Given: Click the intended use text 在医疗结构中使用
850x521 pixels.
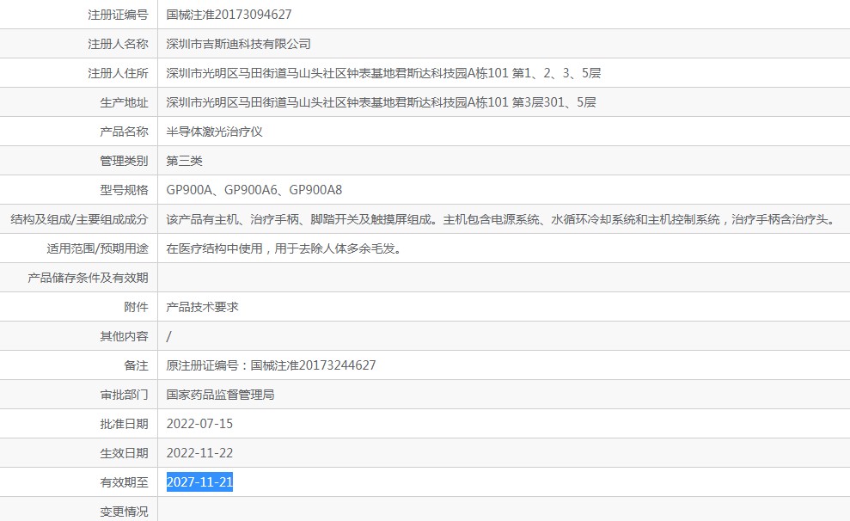Looking at the screenshot, I should (x=284, y=248).
